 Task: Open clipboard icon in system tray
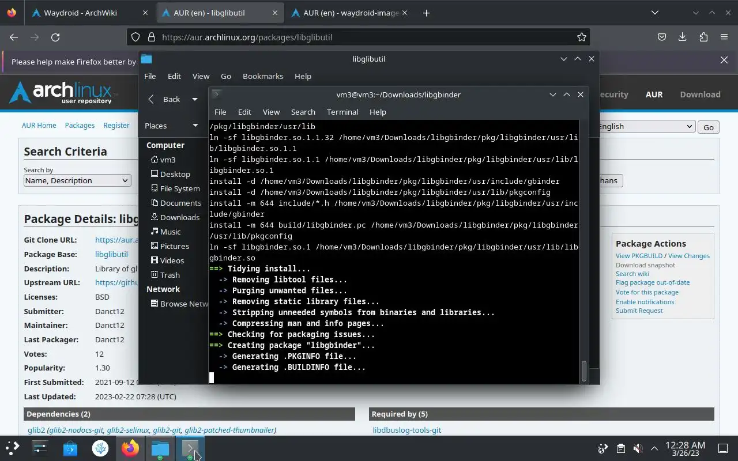coord(620,448)
